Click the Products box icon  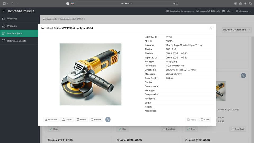point(4,26)
